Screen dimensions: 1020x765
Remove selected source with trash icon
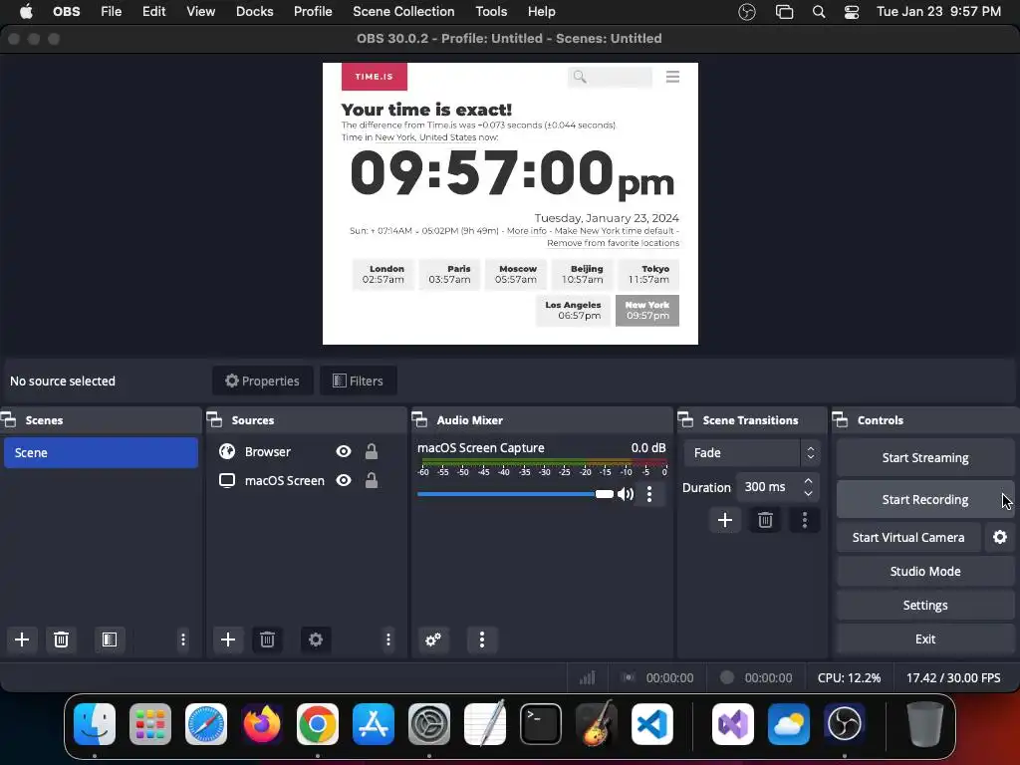coord(267,639)
